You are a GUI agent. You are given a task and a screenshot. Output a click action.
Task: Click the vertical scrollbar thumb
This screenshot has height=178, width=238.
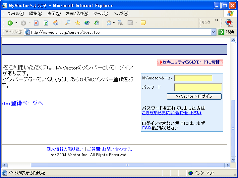coord(233,128)
